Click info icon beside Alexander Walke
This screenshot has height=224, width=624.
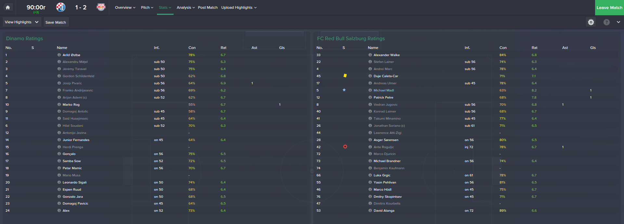pos(370,55)
